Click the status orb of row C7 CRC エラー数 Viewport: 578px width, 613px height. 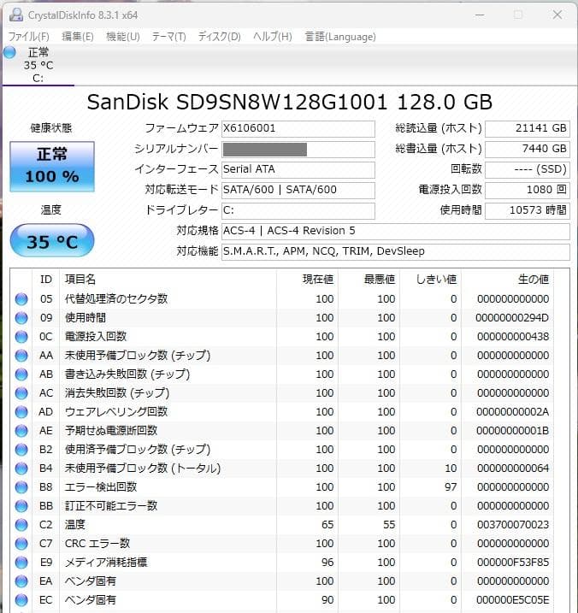coord(21,544)
